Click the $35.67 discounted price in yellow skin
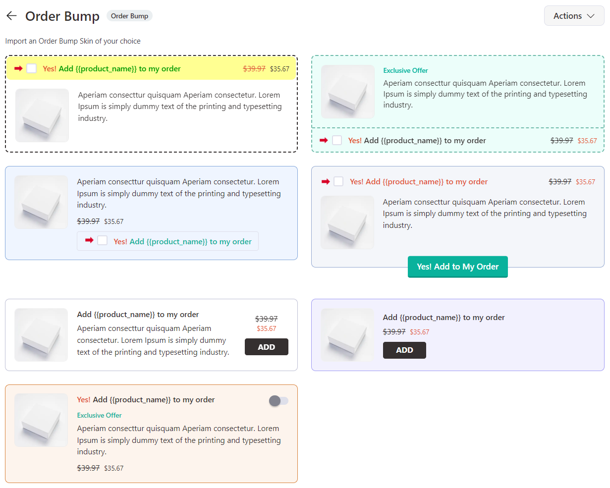 point(281,69)
